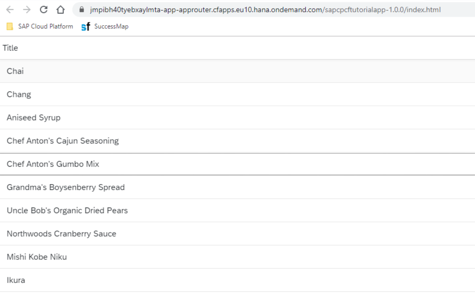
Task: Open the SuccessMap bookmark
Action: click(x=105, y=26)
